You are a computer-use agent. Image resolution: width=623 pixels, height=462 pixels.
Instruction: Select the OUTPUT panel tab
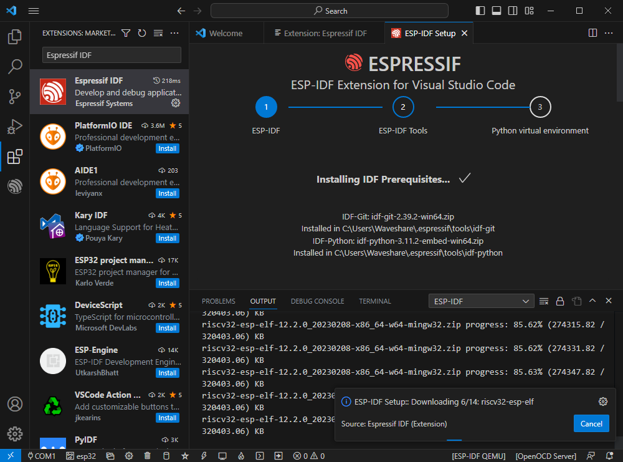(x=263, y=301)
